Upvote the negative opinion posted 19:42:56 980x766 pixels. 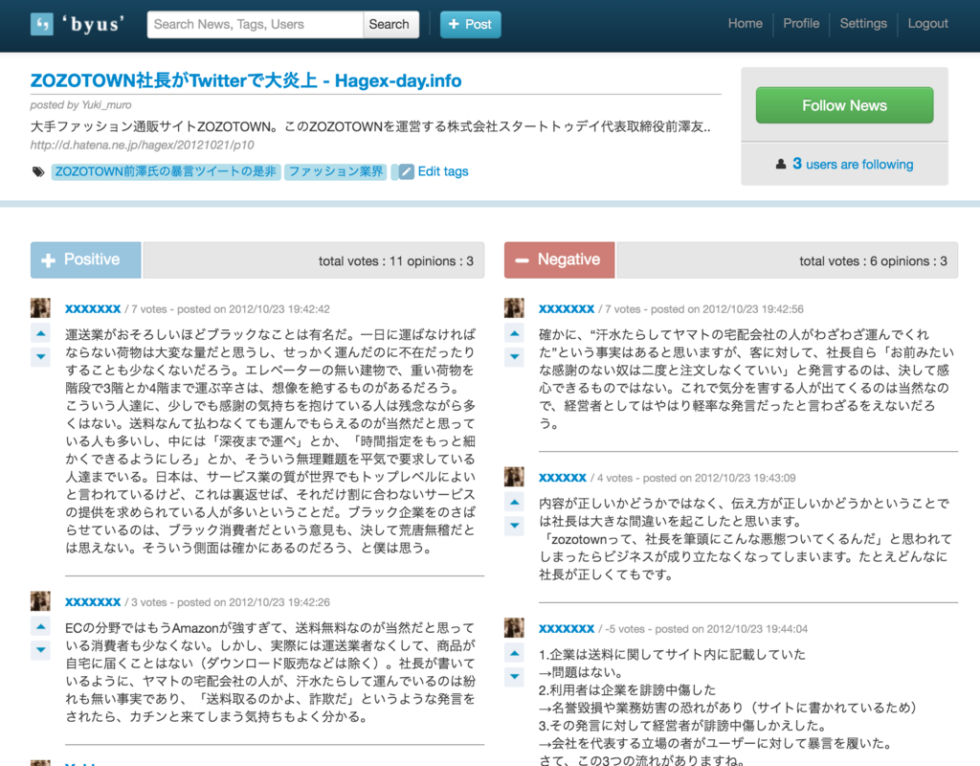coord(514,333)
